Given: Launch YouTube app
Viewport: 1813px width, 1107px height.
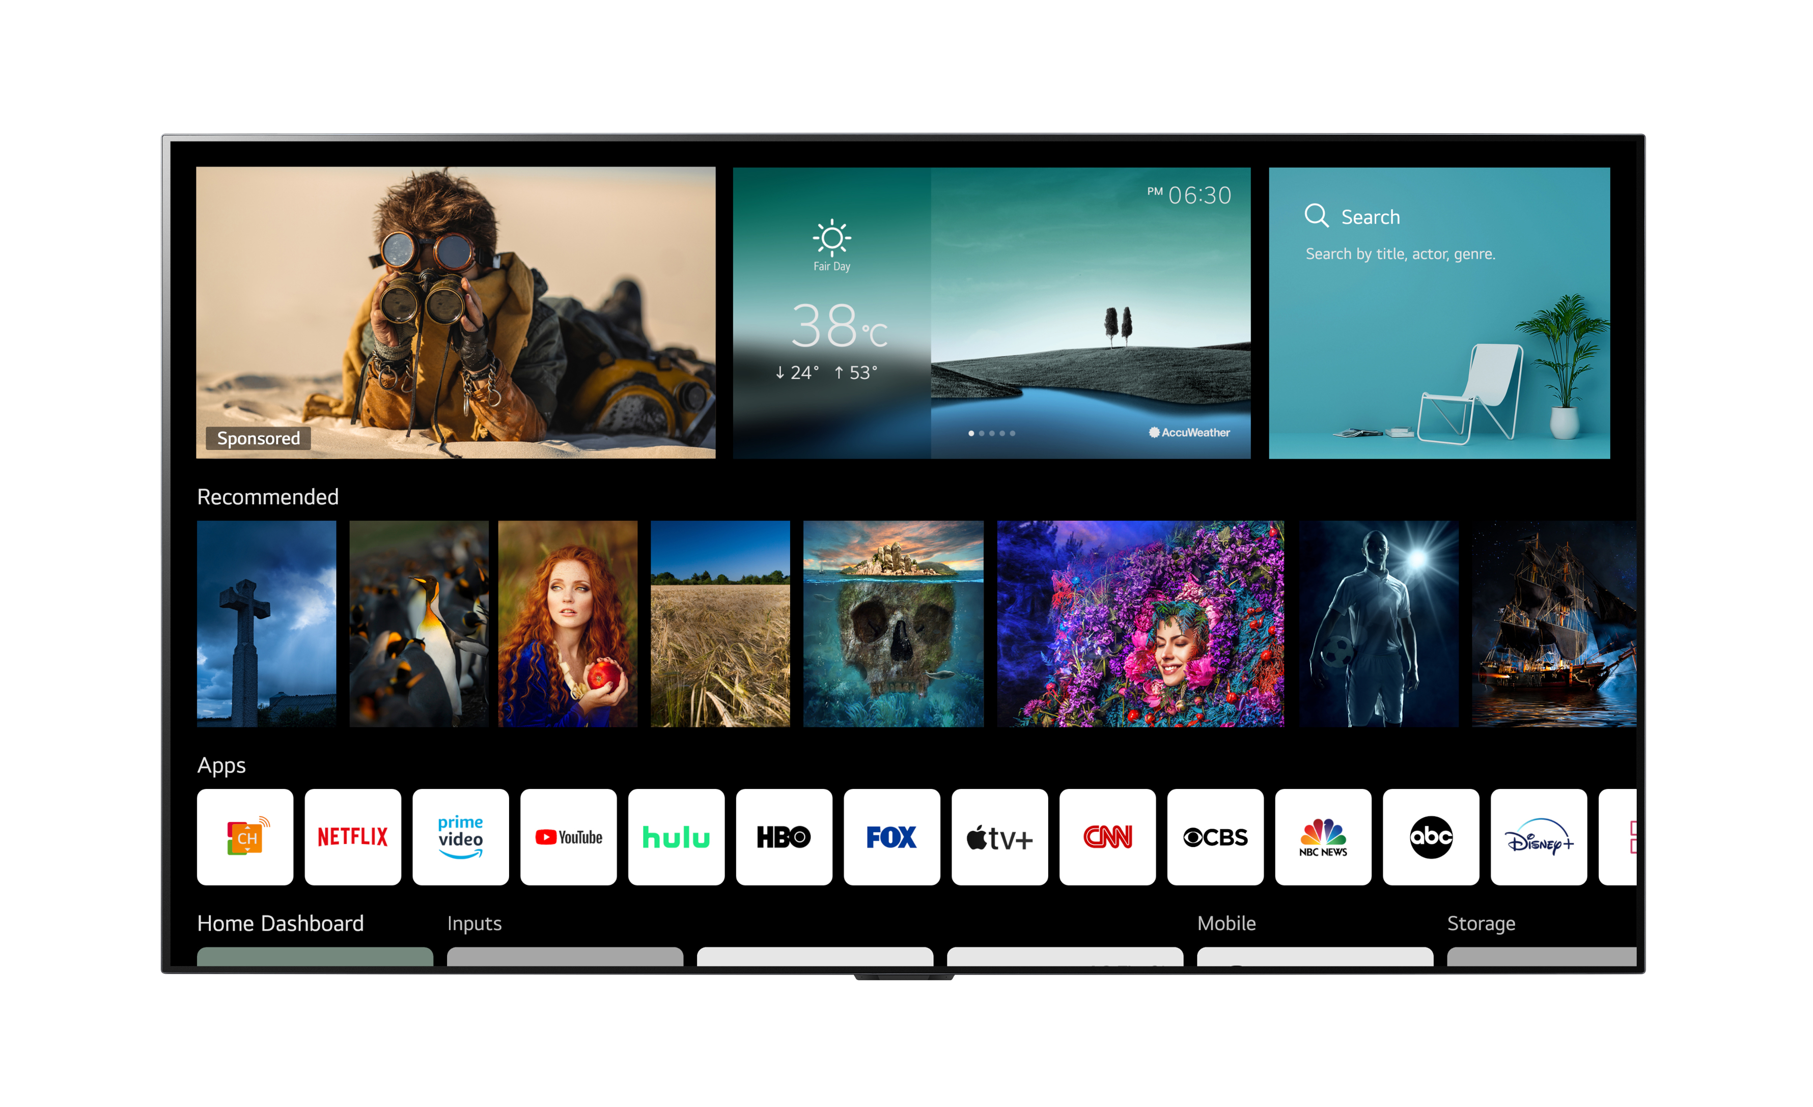Looking at the screenshot, I should [567, 835].
